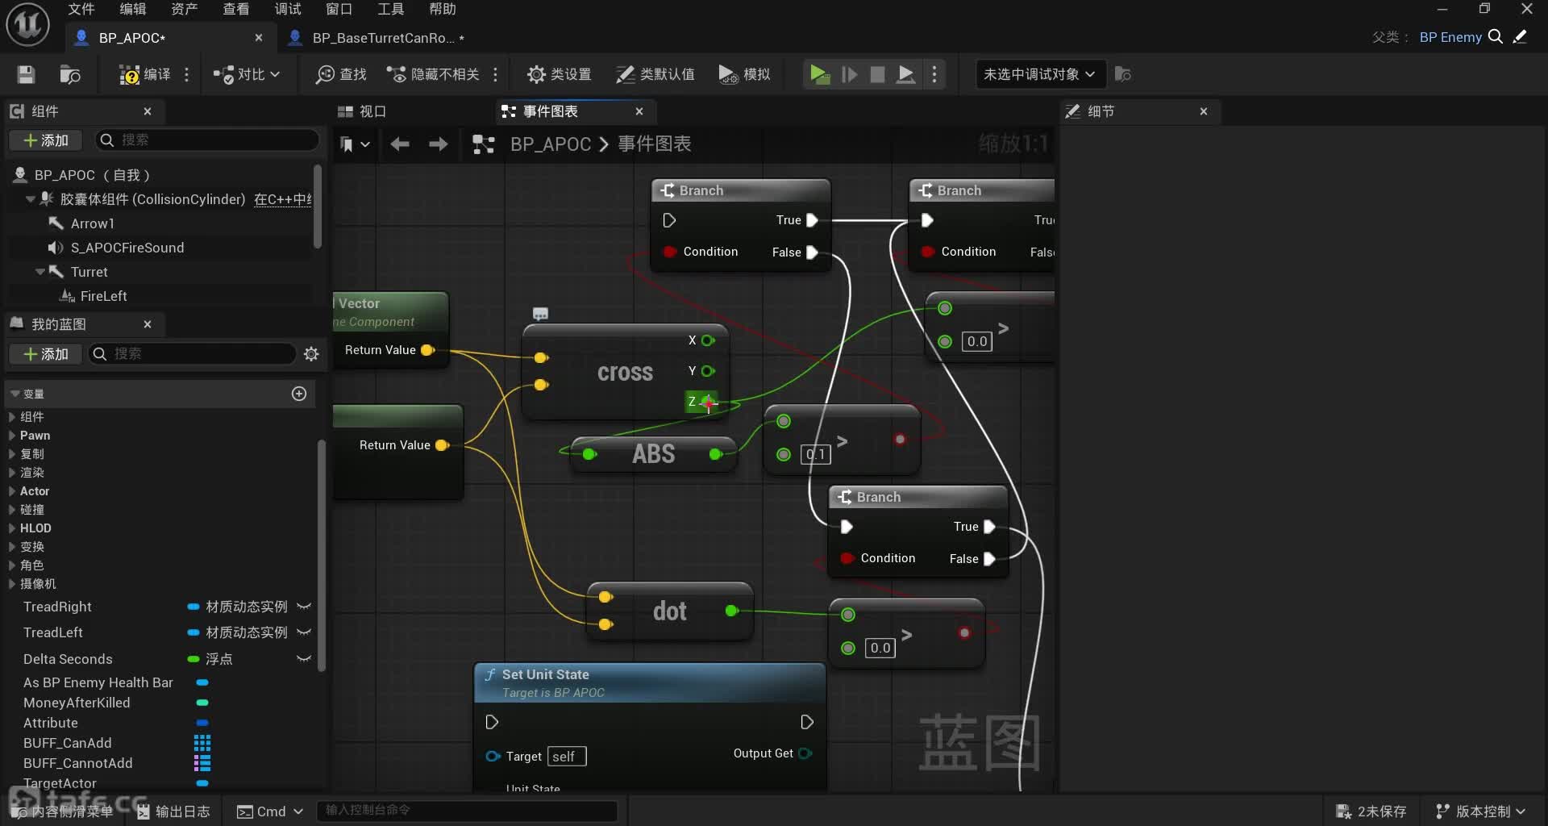Open the 调试 menu
The width and height of the screenshot is (1548, 826).
(287, 9)
